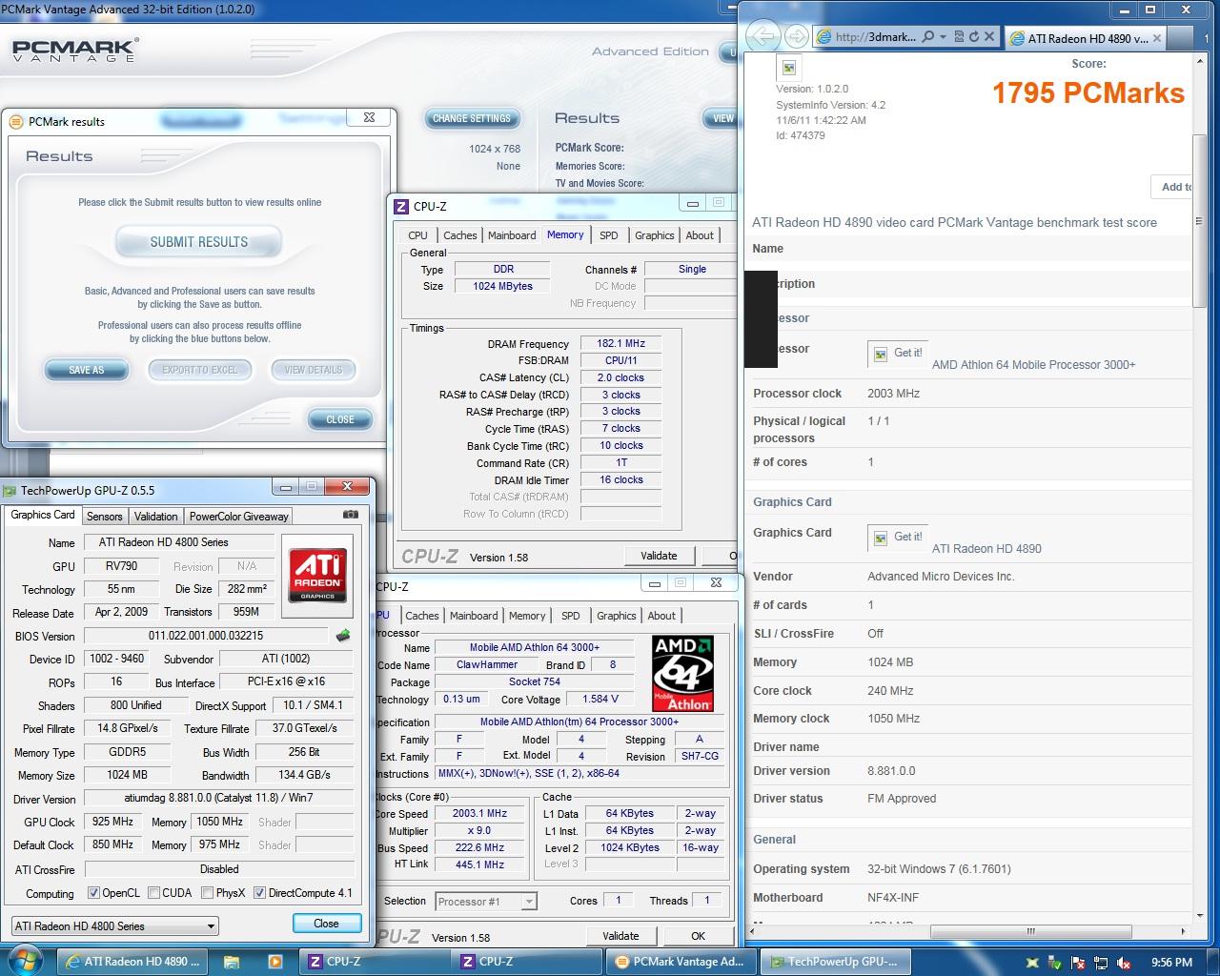
Task: Switch to the first CPU-Z taskbar button
Action: point(375,962)
